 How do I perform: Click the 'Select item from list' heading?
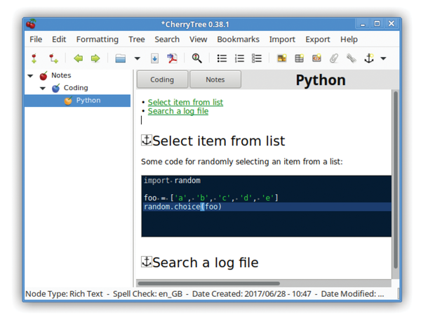[218, 141]
